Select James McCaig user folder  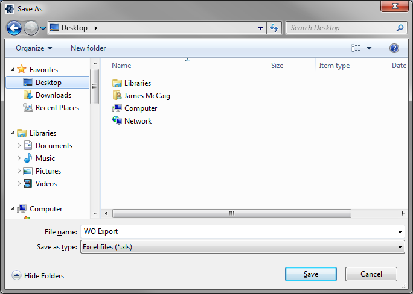[147, 96]
